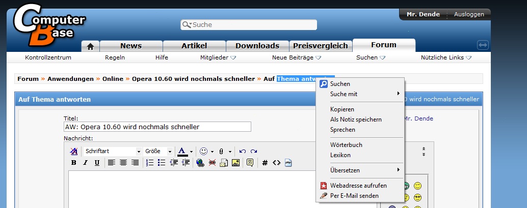Align message text right
Viewport: 527px width, 208px height.
pyautogui.click(x=135, y=163)
